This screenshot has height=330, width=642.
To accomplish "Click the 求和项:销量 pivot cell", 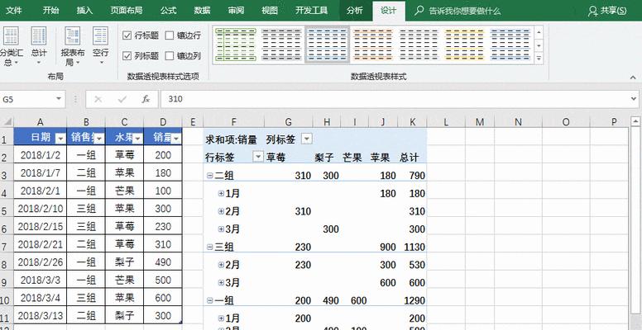I will pos(233,139).
